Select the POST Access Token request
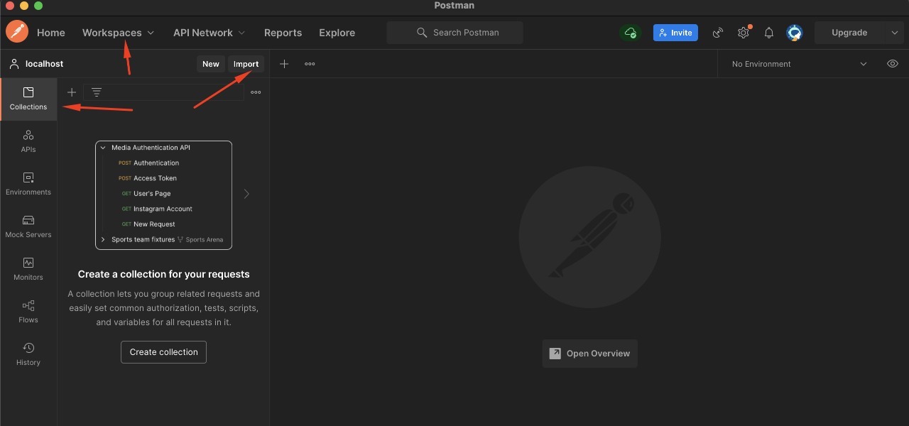The image size is (909, 426). tap(148, 178)
